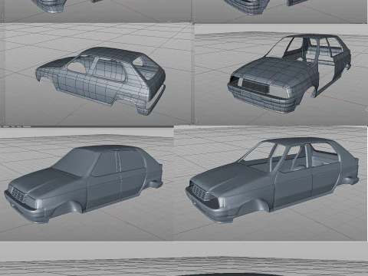Screen dimensions: 368x276
Task: Click the slatted grille of the open-door wireframe car
Action: (x=256, y=86)
